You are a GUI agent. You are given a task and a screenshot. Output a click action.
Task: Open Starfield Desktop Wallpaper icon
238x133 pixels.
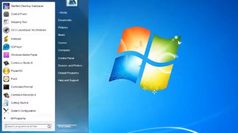coord(6,6)
